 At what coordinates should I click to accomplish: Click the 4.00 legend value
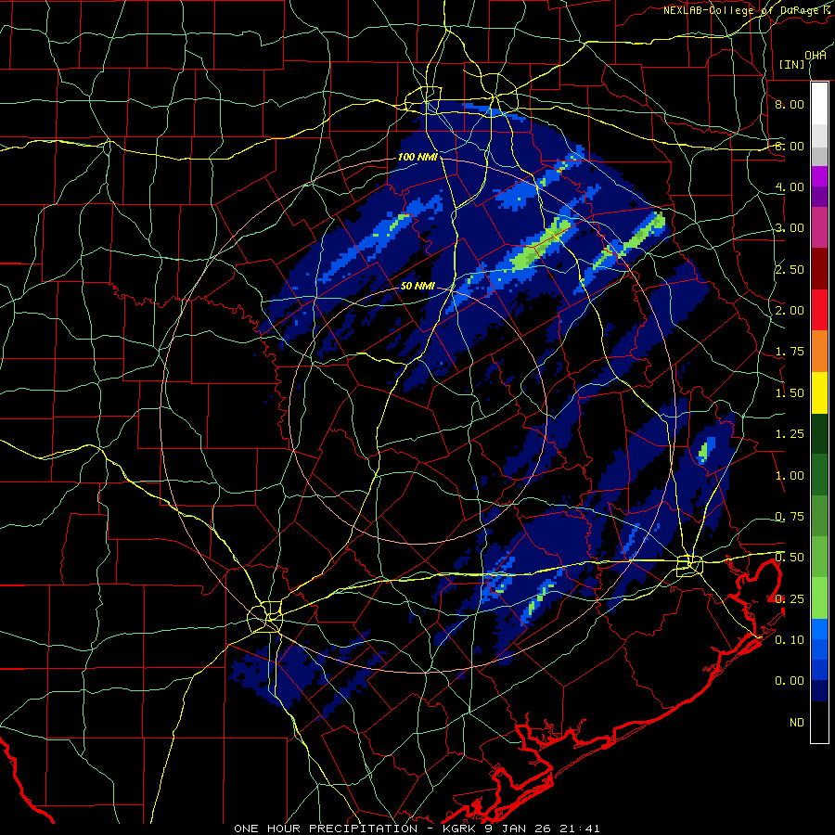click(x=790, y=186)
